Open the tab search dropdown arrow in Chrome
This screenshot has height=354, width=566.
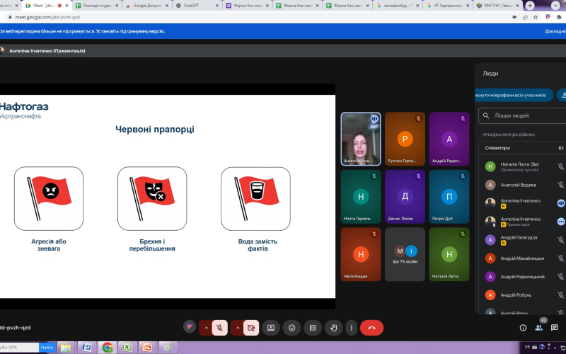[555, 6]
